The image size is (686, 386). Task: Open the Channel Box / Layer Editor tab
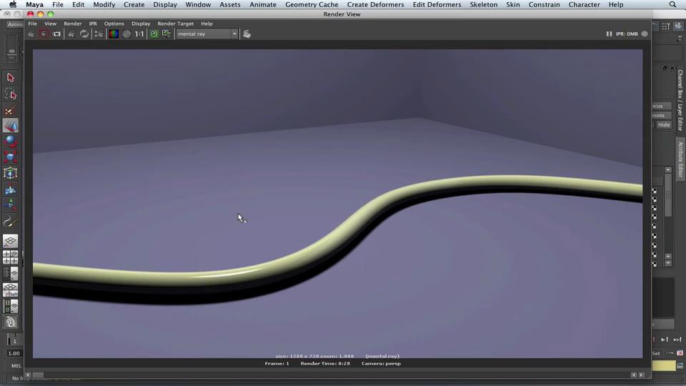pos(680,101)
